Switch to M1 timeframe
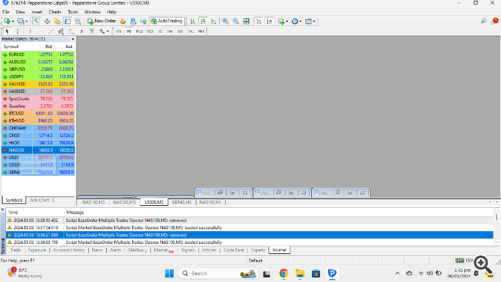 coord(118,31)
